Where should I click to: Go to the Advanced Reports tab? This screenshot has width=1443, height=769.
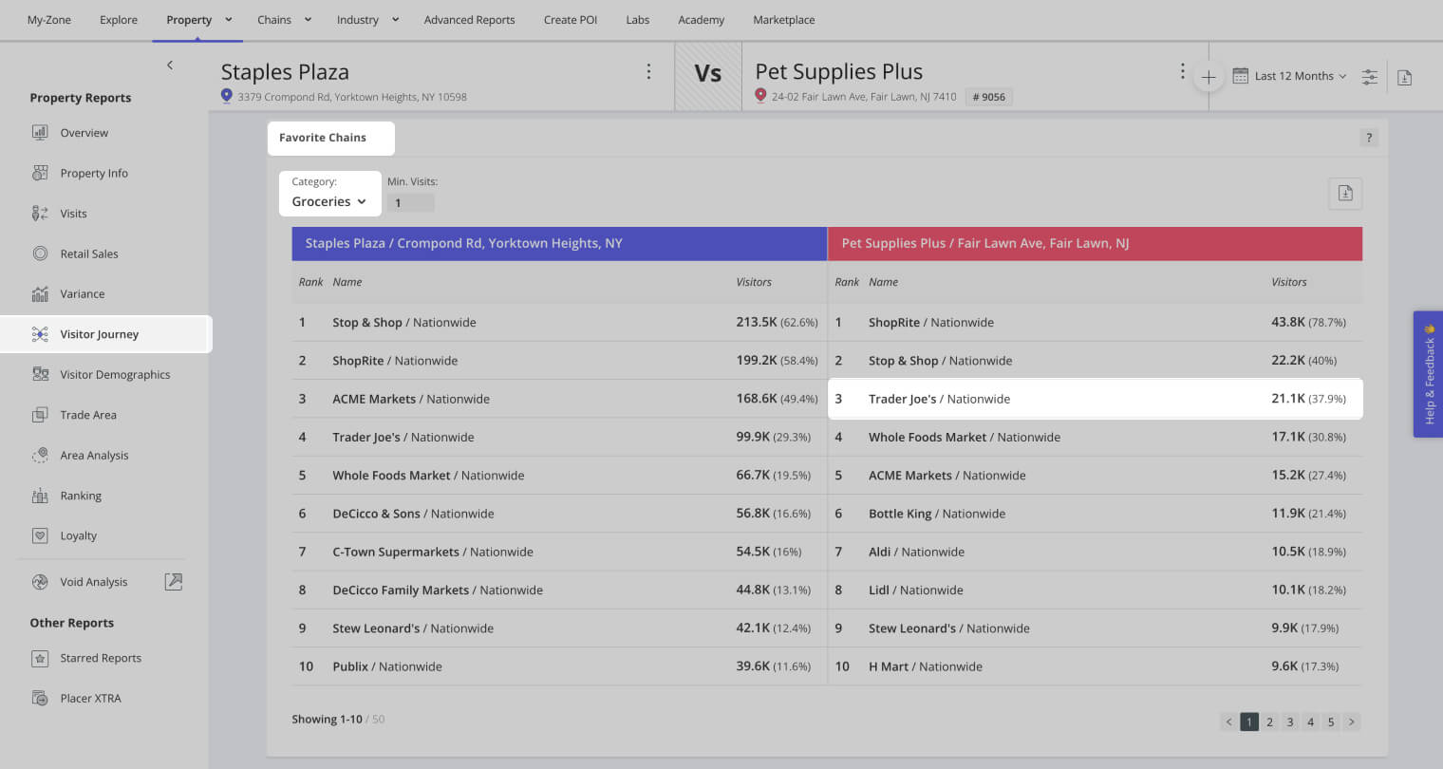point(469,20)
